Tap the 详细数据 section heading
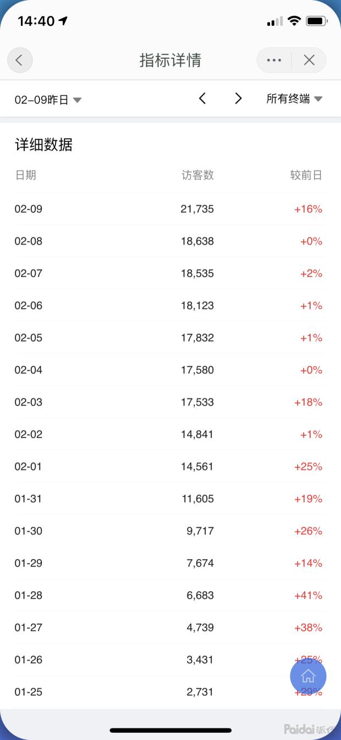Image resolution: width=341 pixels, height=740 pixels. [x=43, y=145]
